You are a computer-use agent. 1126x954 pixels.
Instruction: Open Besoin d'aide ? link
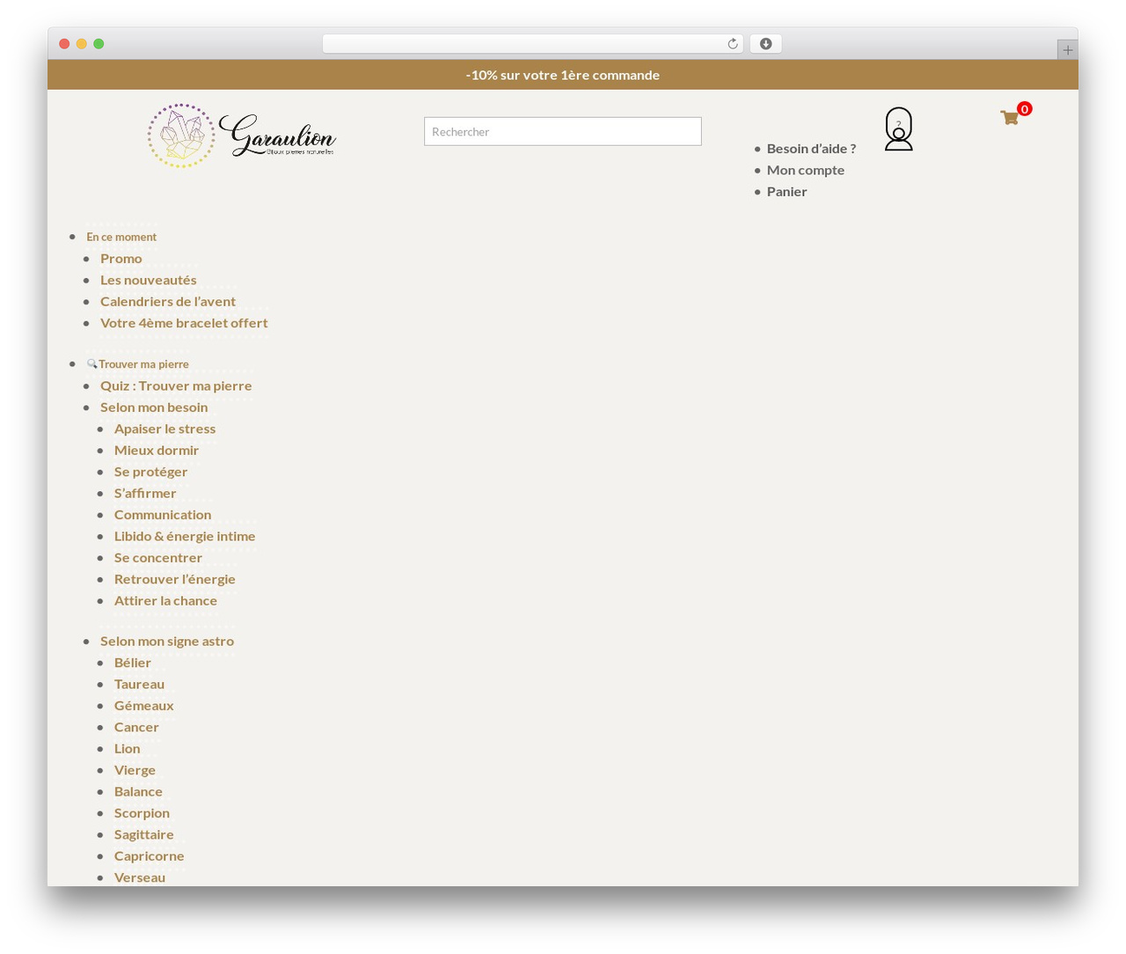tap(811, 149)
